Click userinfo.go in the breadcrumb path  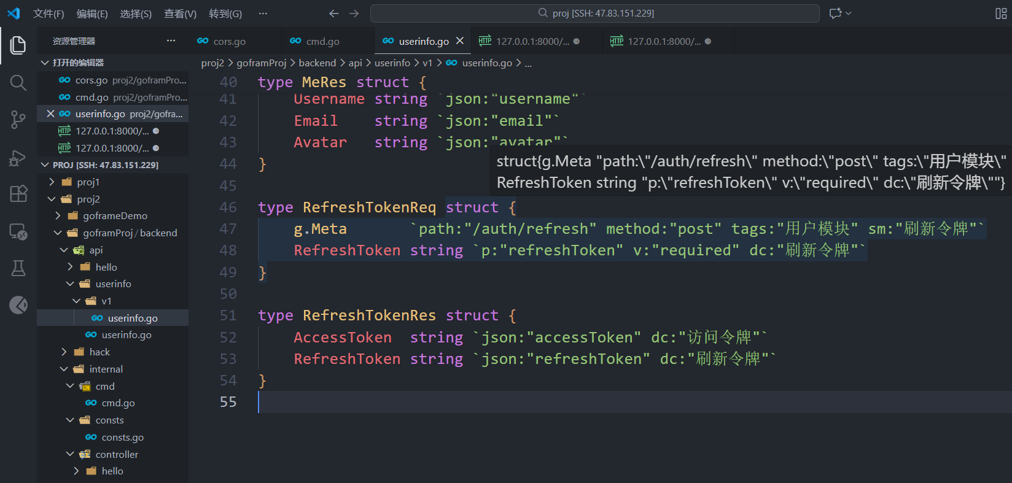[x=487, y=63]
